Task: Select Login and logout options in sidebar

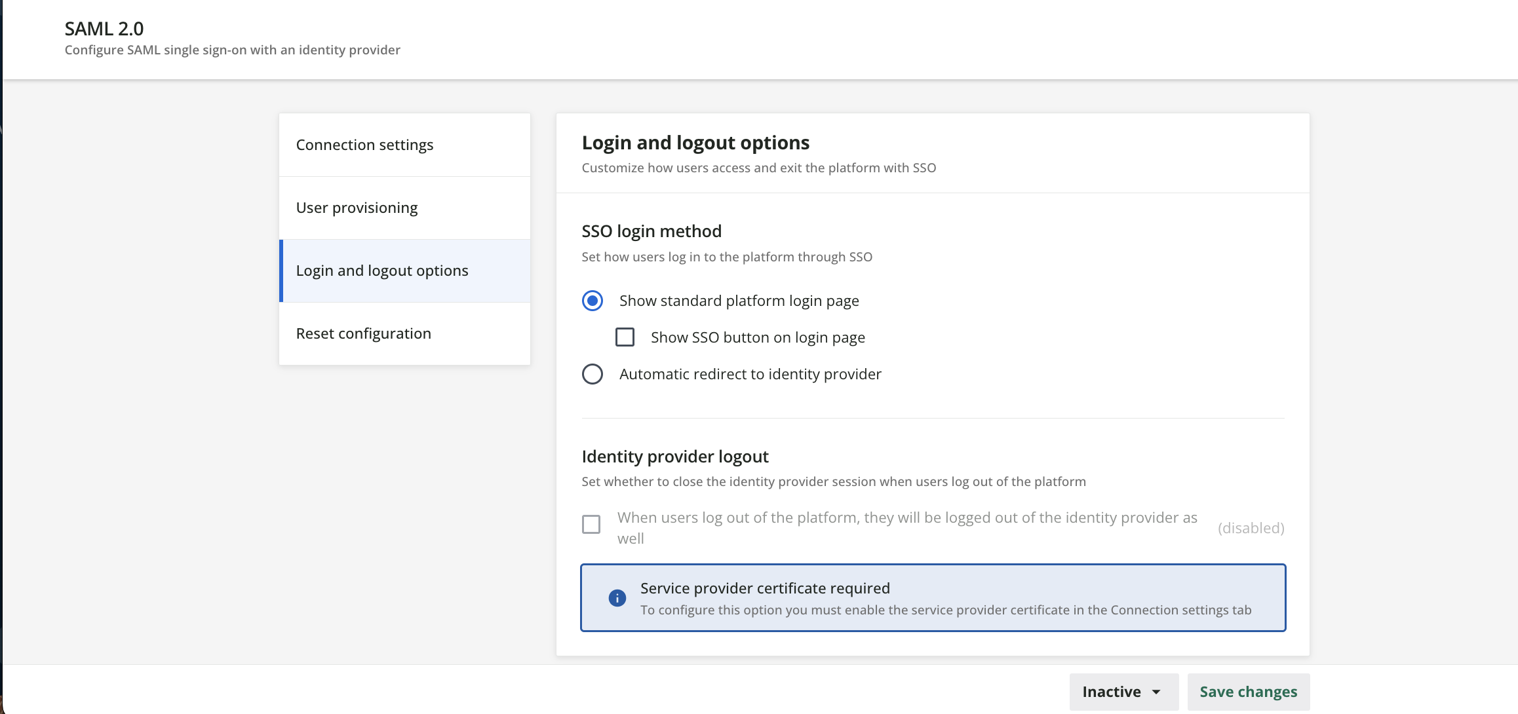Action: pos(382,271)
